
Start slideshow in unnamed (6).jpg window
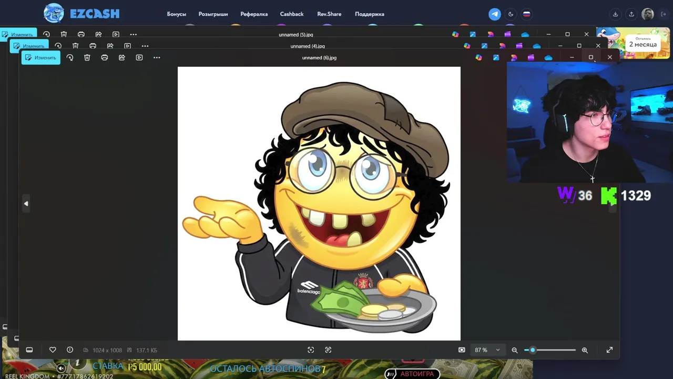(x=139, y=57)
